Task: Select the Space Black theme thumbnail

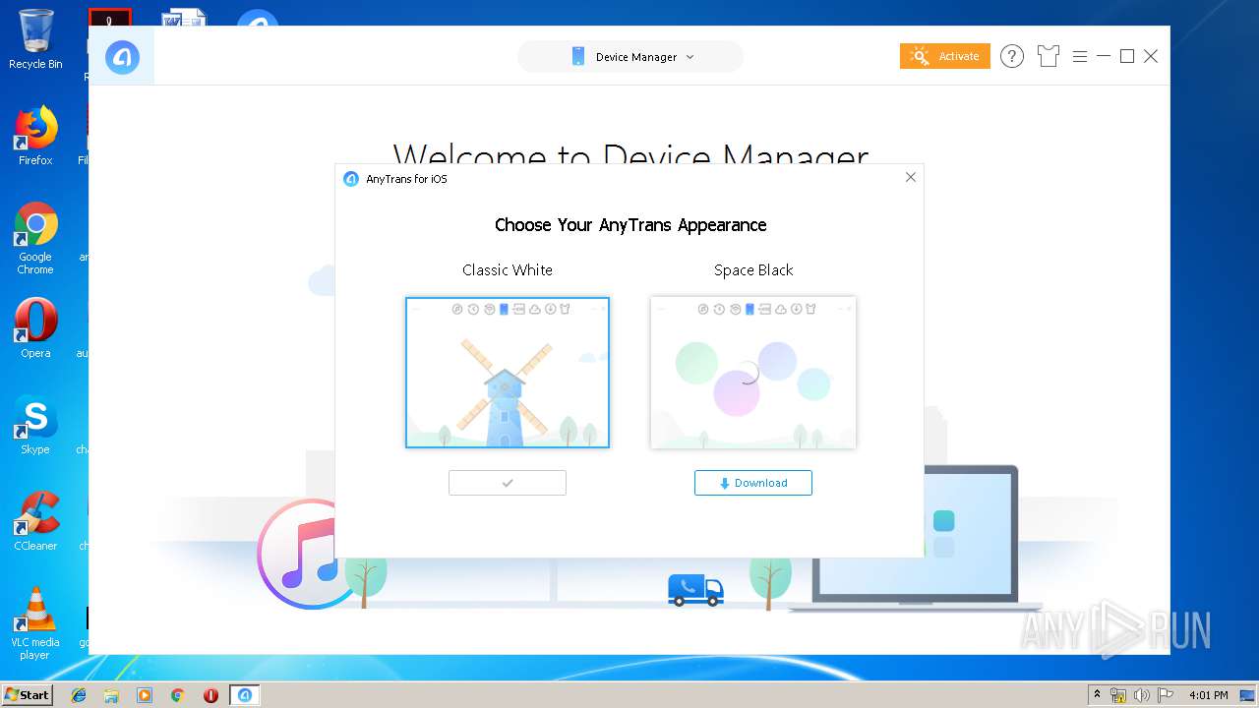Action: click(x=753, y=373)
